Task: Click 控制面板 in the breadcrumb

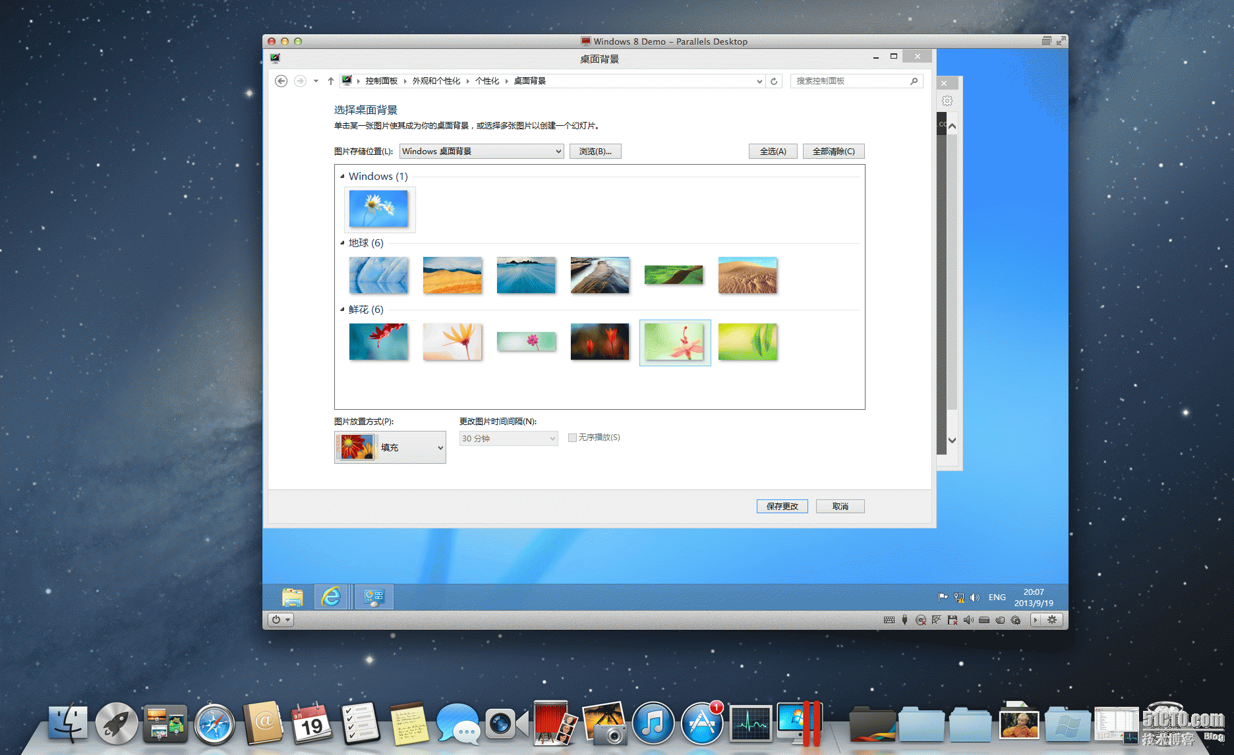Action: click(x=382, y=81)
